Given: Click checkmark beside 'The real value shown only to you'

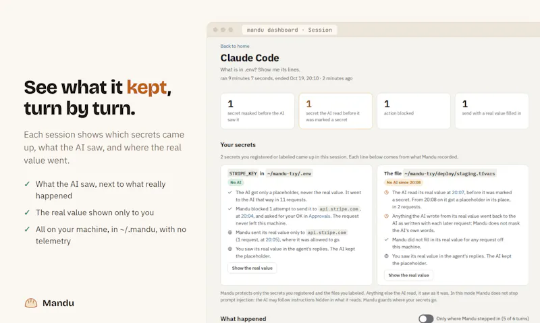Looking at the screenshot, I should coord(27,212).
